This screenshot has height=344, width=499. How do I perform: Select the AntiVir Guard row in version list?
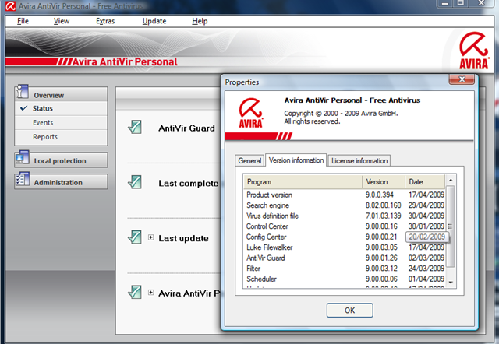pyautogui.click(x=345, y=258)
